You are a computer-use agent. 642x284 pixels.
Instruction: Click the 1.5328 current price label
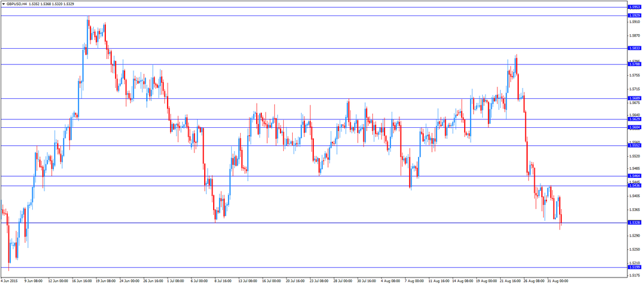634,222
